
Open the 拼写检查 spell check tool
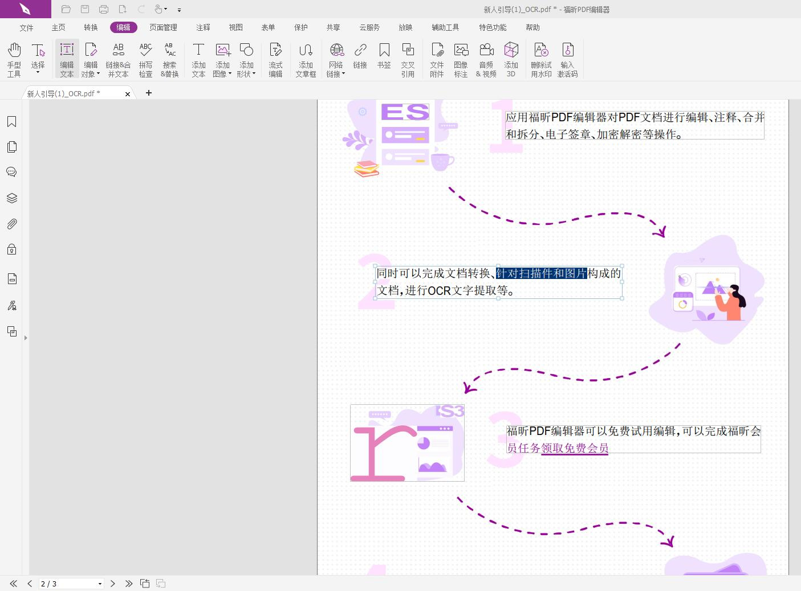click(x=146, y=59)
